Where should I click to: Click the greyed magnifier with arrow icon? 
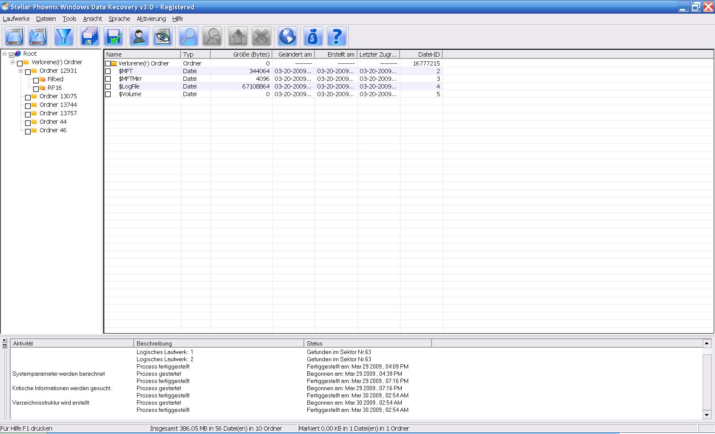[212, 37]
